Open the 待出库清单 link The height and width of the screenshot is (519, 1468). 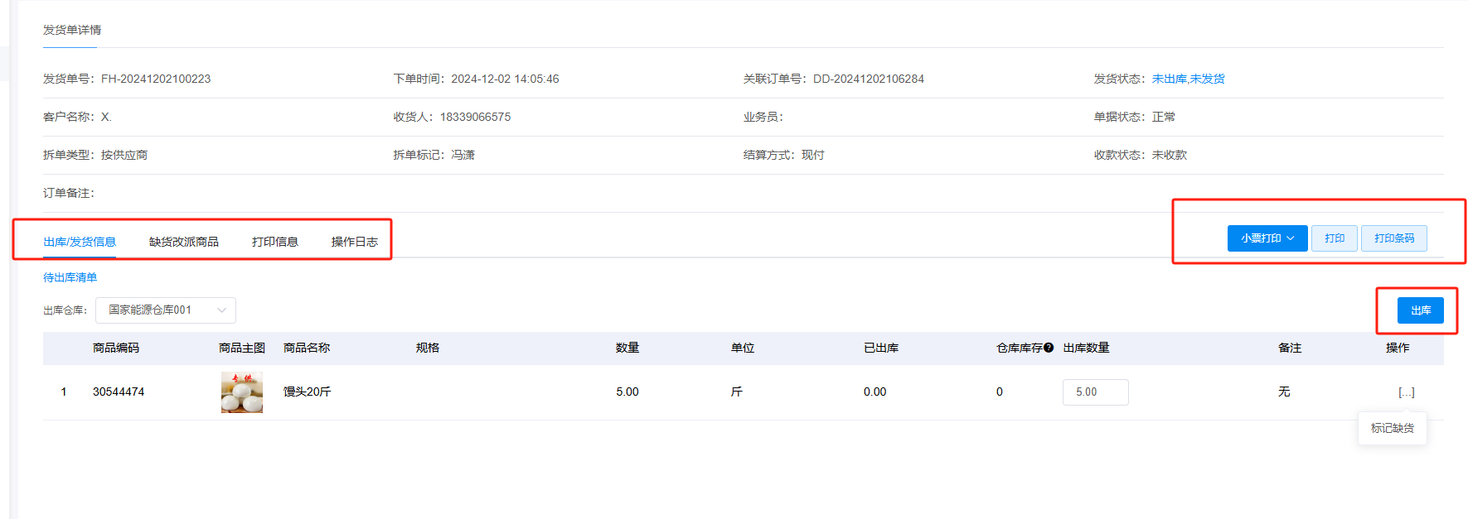[x=70, y=277]
